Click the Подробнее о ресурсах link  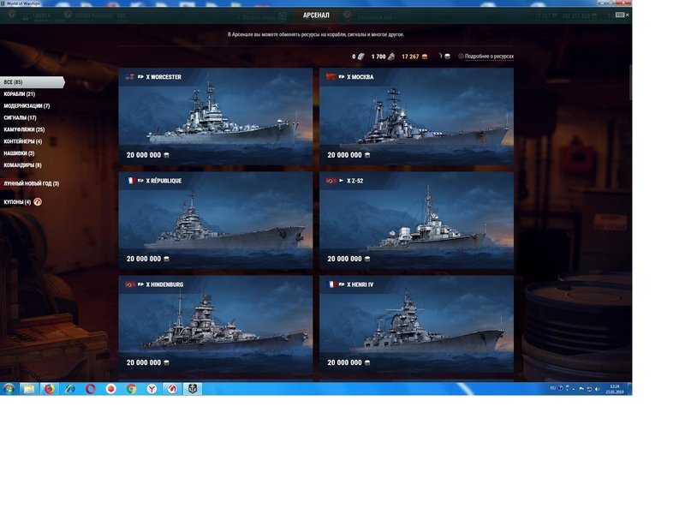point(489,57)
